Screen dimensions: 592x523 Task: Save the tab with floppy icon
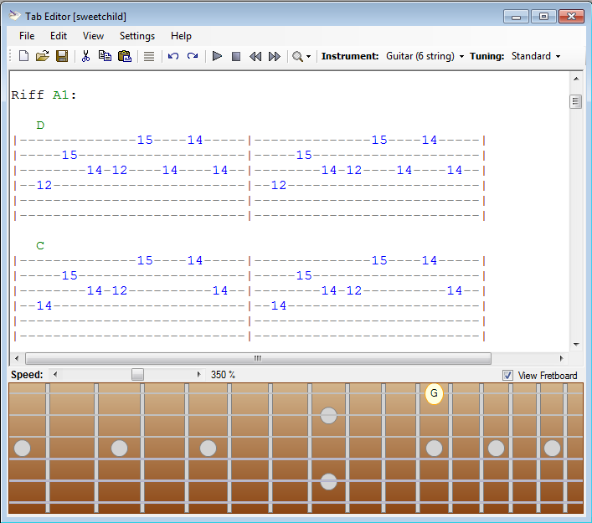[x=62, y=56]
